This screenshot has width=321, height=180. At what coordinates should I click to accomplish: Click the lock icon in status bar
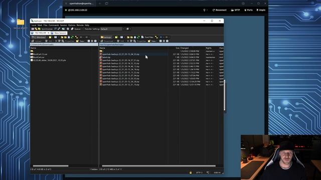(191, 172)
